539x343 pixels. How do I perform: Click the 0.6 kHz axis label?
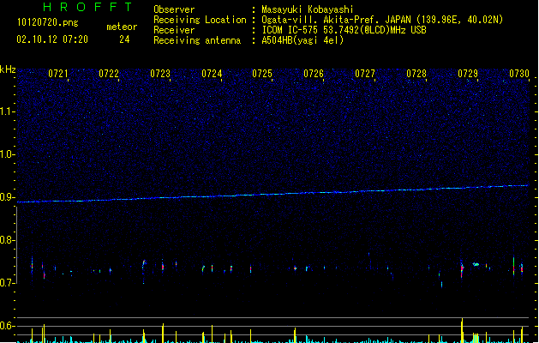pos(7,326)
